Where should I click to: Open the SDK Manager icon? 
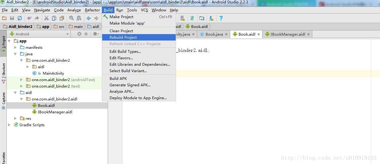[211, 18]
